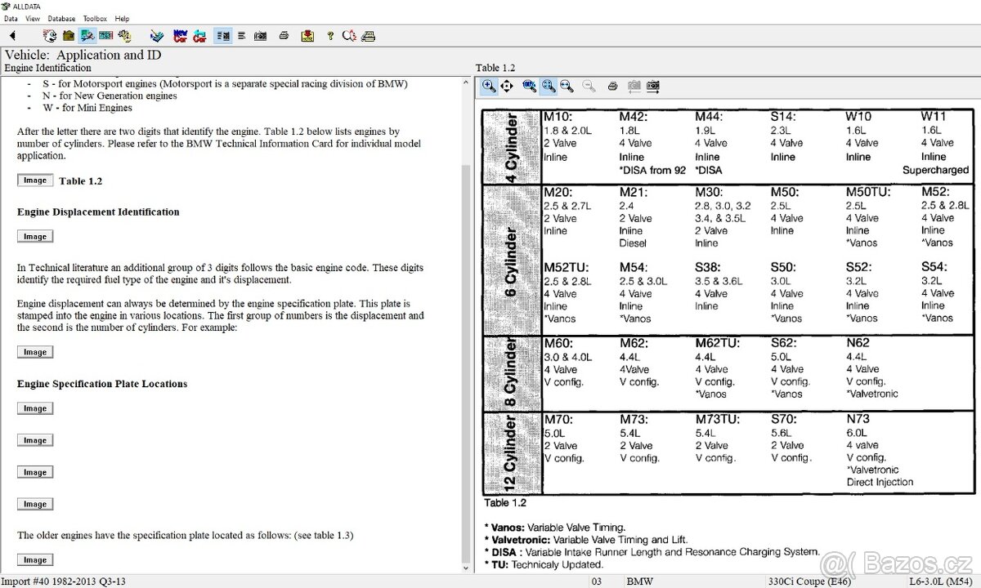Click the printer icon in main toolbar

(284, 35)
